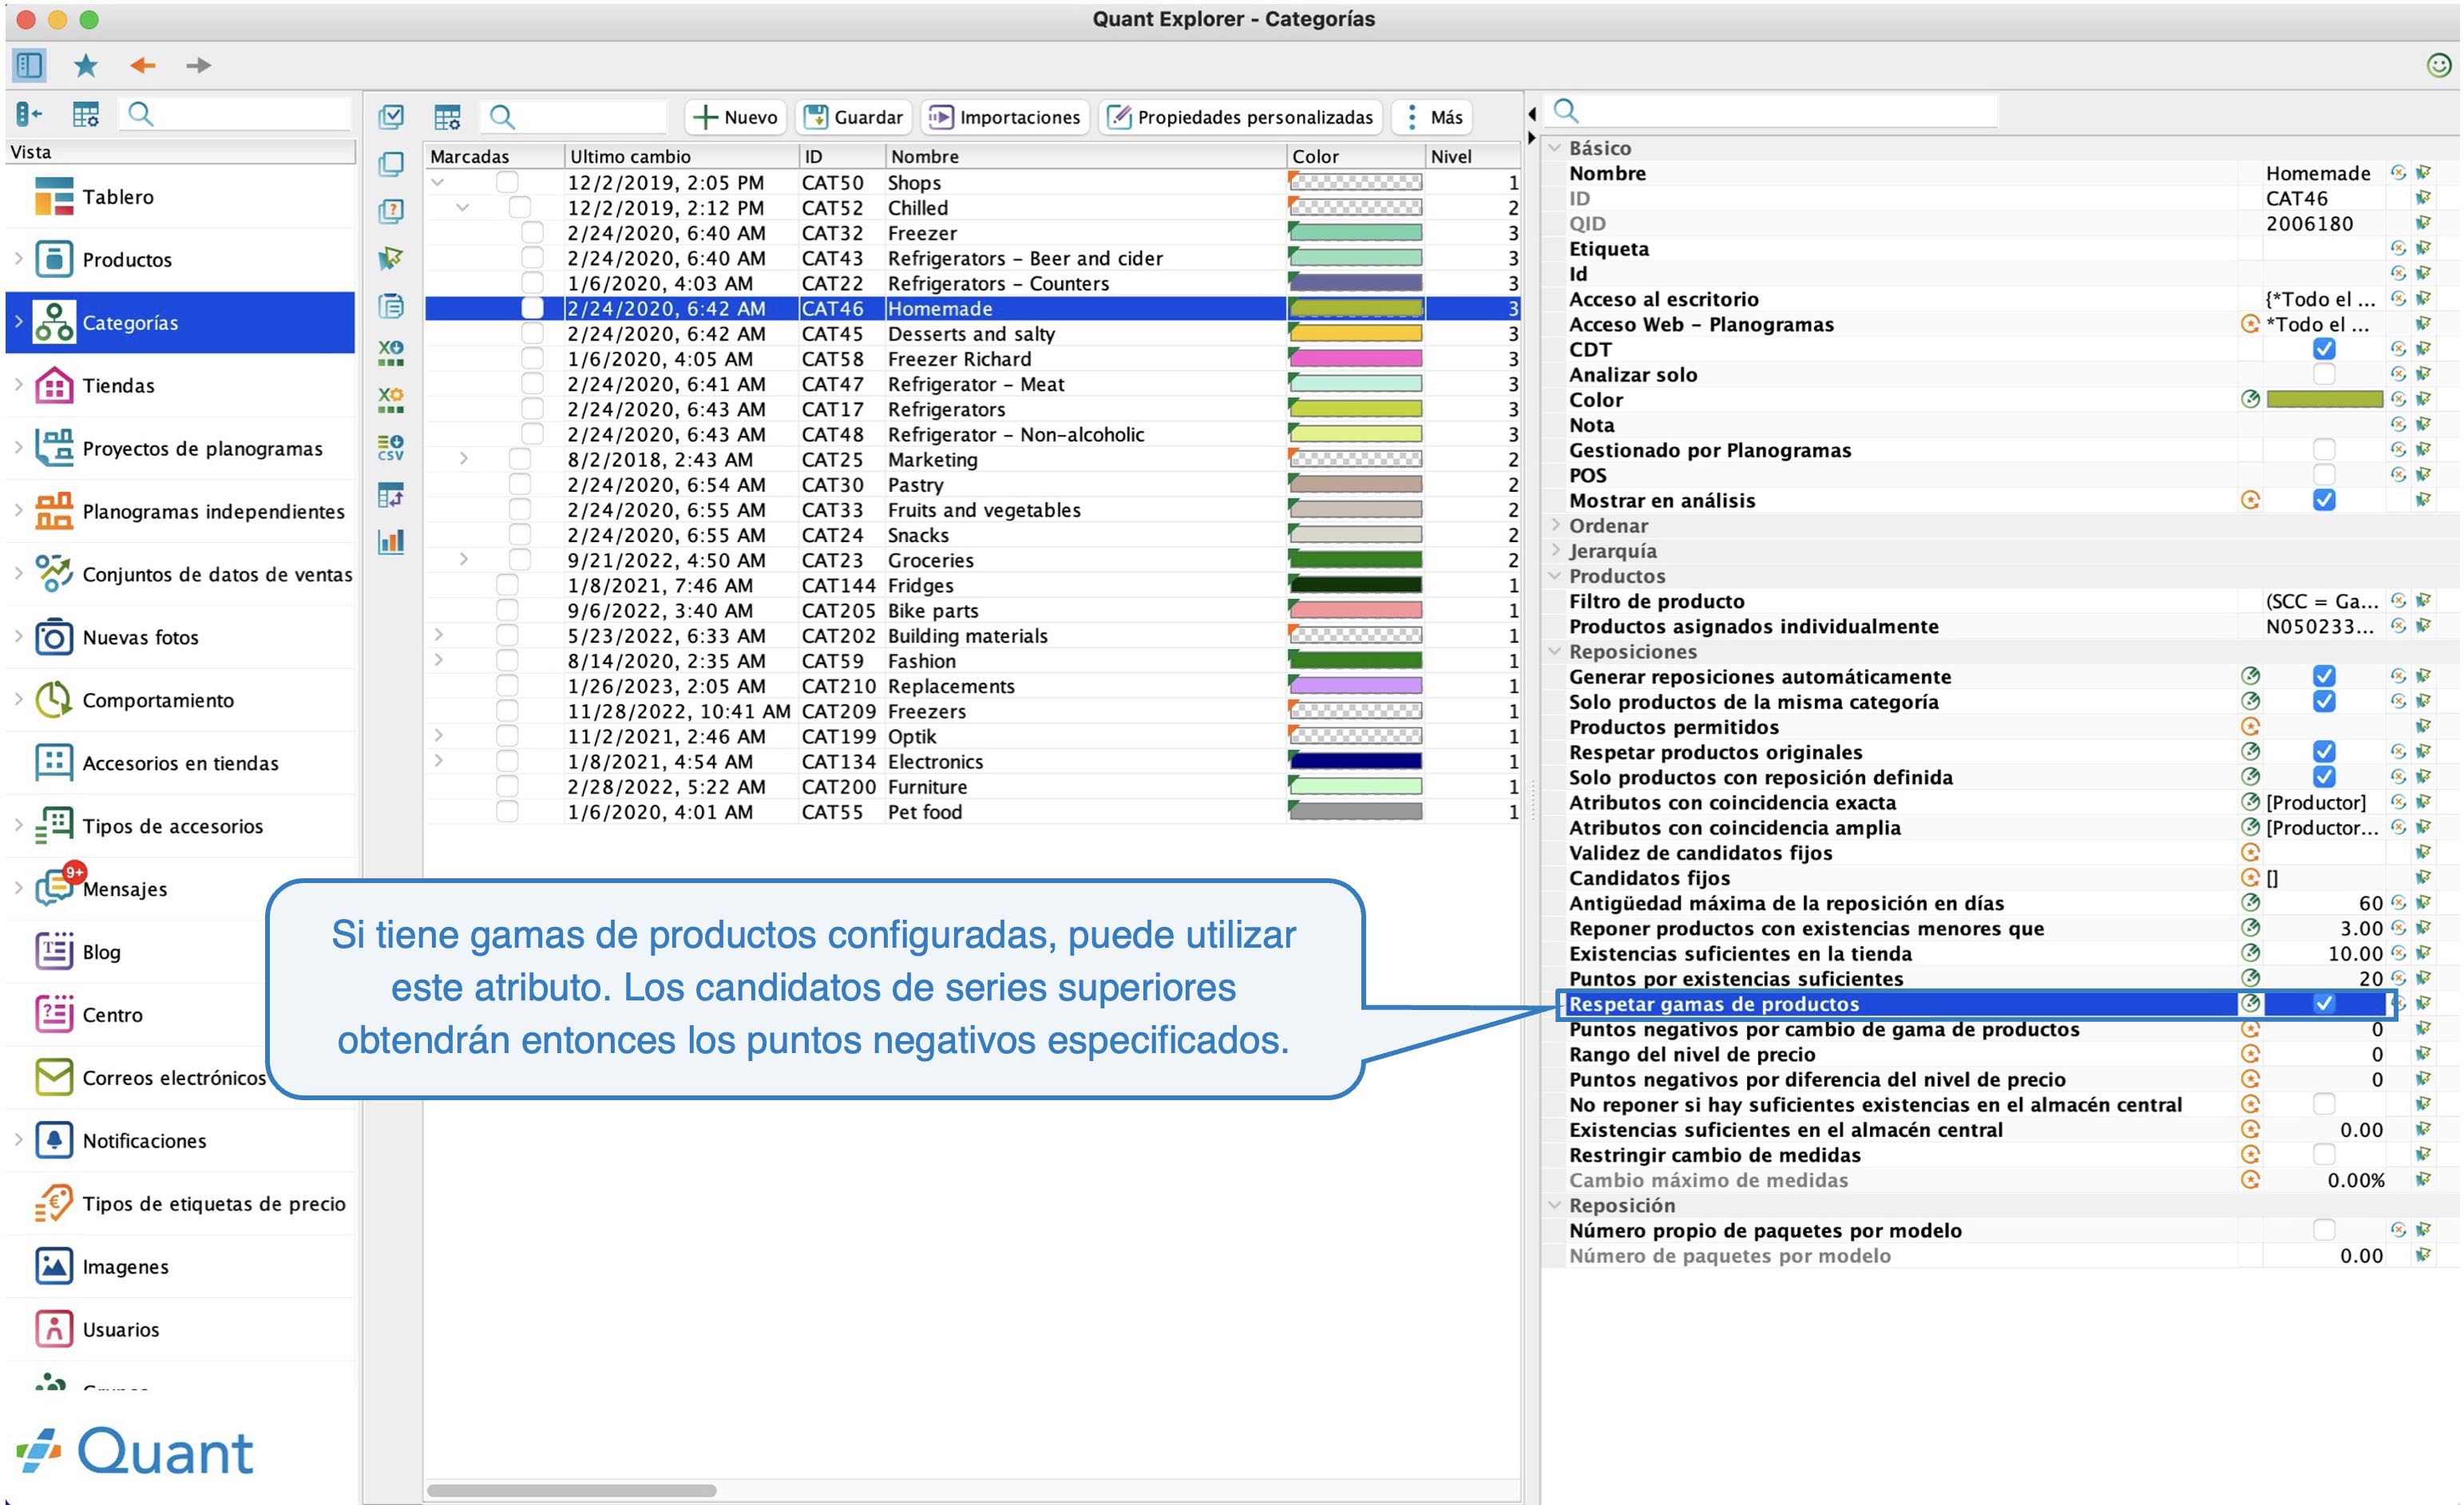This screenshot has width=2464, height=1505.
Task: Click the help question-mark pages icon
Action: point(391,211)
